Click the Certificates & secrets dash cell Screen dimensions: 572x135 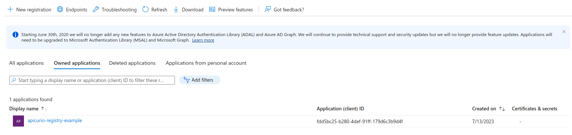[520, 121]
